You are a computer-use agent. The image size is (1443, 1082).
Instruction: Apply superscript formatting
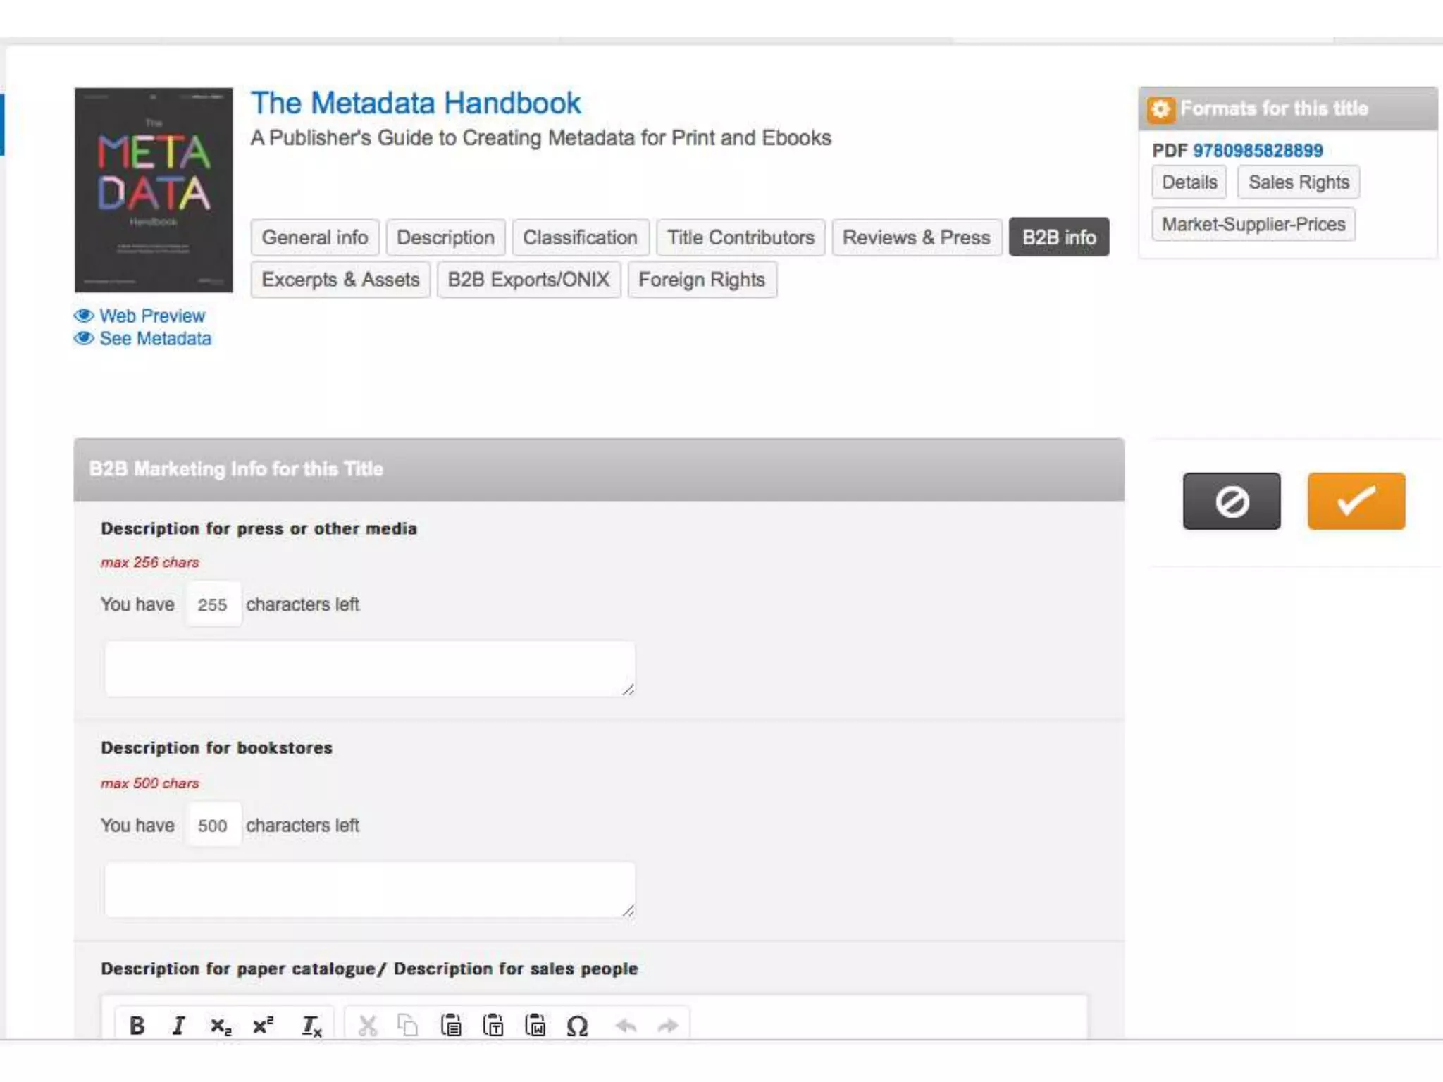point(263,1025)
